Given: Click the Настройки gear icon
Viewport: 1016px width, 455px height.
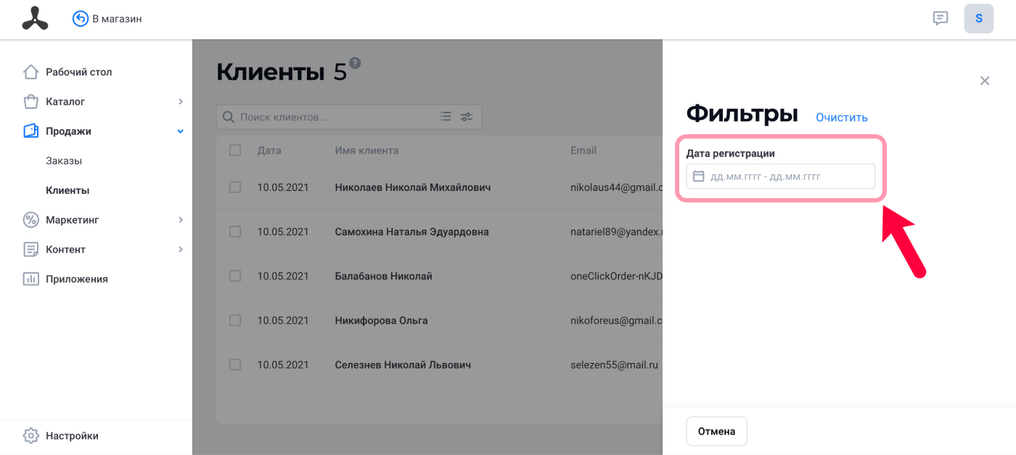Looking at the screenshot, I should point(30,436).
